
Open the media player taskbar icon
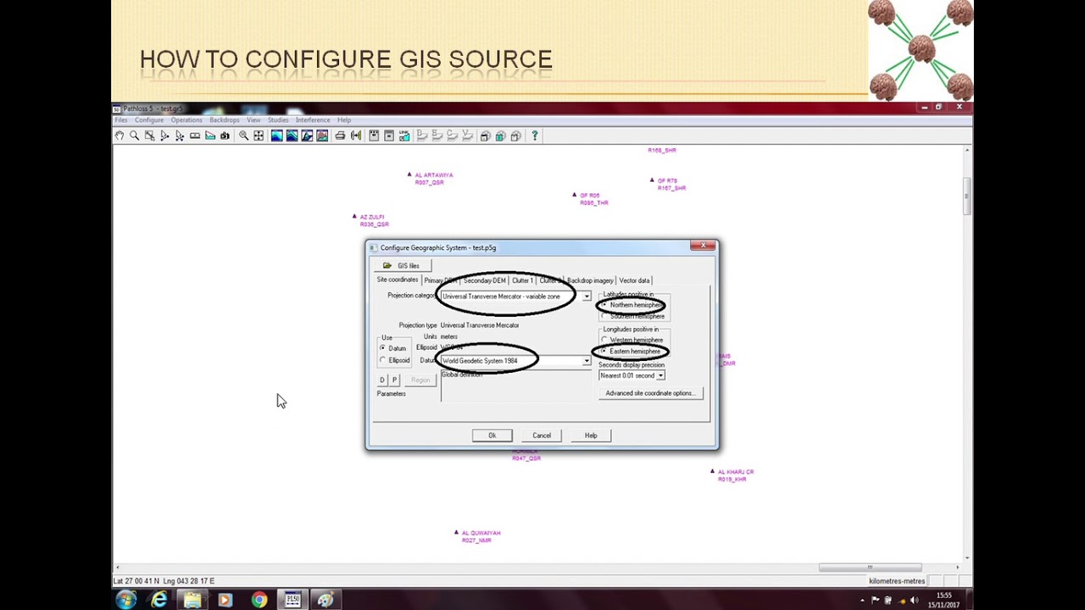point(225,600)
